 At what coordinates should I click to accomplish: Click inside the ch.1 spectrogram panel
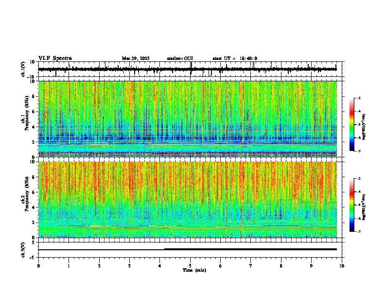(188, 119)
